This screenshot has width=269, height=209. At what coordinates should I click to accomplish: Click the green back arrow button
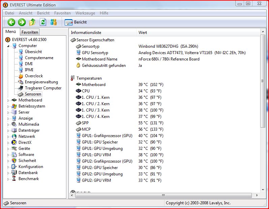tap(11, 22)
